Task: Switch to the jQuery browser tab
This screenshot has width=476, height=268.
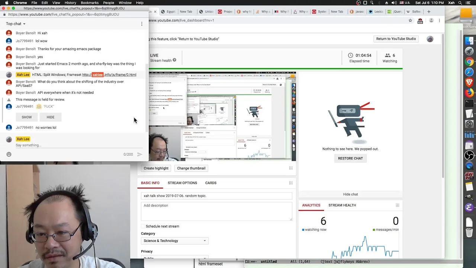Action: coord(395,12)
